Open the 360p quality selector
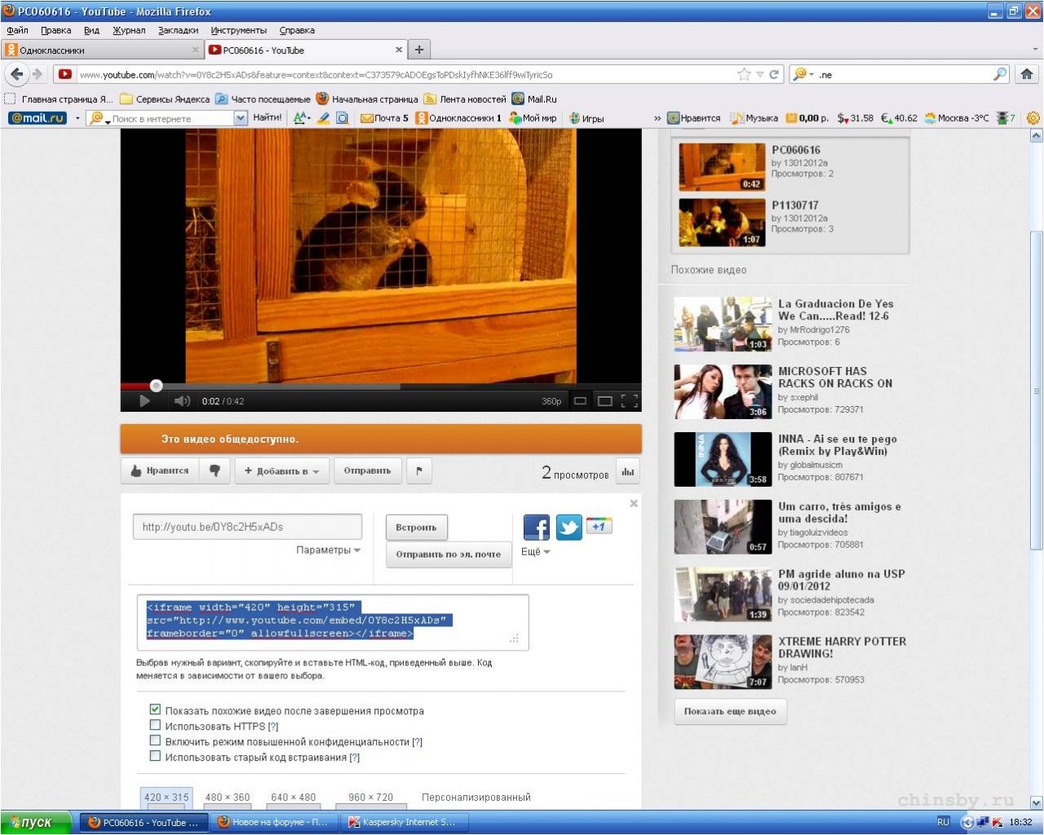The width and height of the screenshot is (1044, 835). [551, 401]
